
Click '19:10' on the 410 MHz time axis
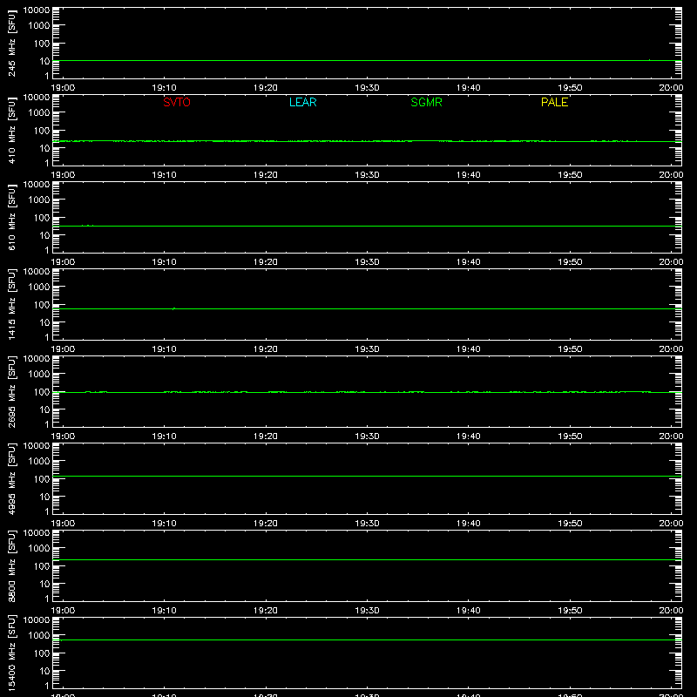point(165,175)
